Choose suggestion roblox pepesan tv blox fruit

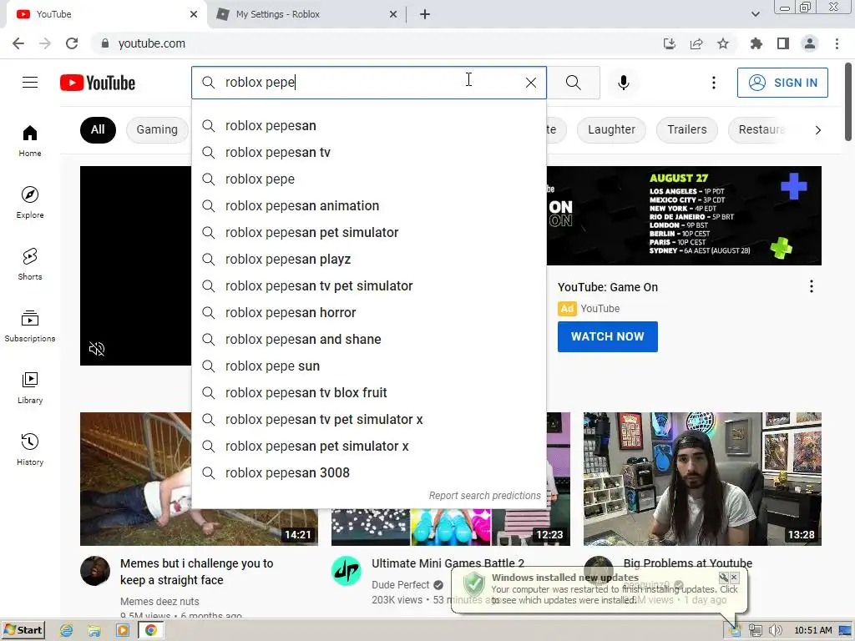pos(369,393)
